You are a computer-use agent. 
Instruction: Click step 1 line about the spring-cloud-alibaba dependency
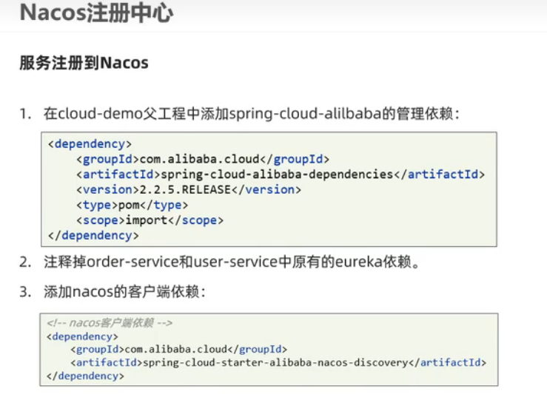pos(240,114)
